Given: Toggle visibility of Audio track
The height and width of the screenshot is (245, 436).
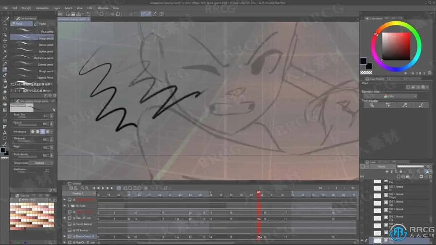Looking at the screenshot, I should coord(65,206).
